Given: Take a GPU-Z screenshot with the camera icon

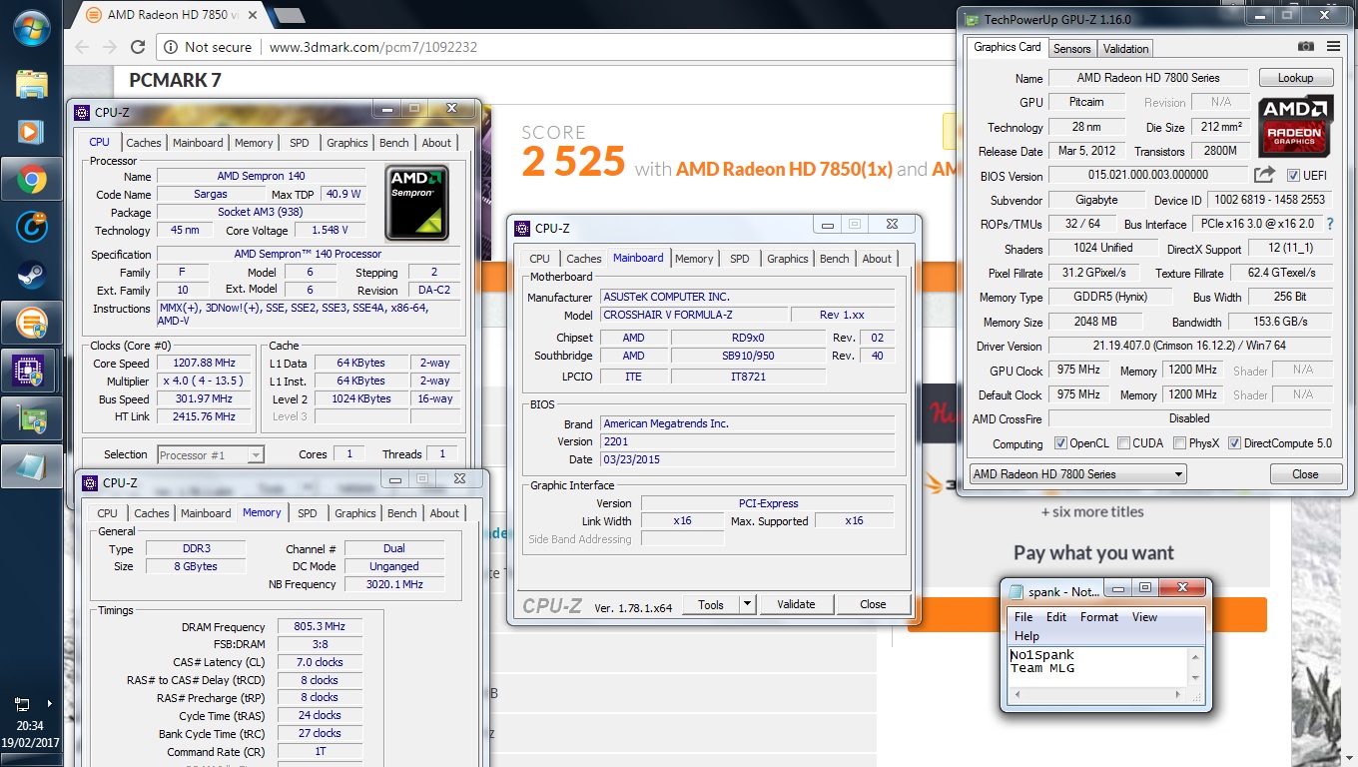Looking at the screenshot, I should [1305, 47].
